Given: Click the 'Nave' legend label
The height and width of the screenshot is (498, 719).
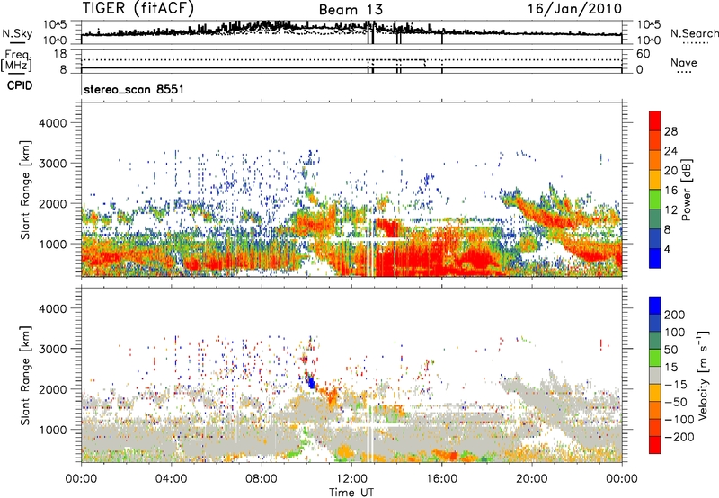Looking at the screenshot, I should tap(684, 63).
